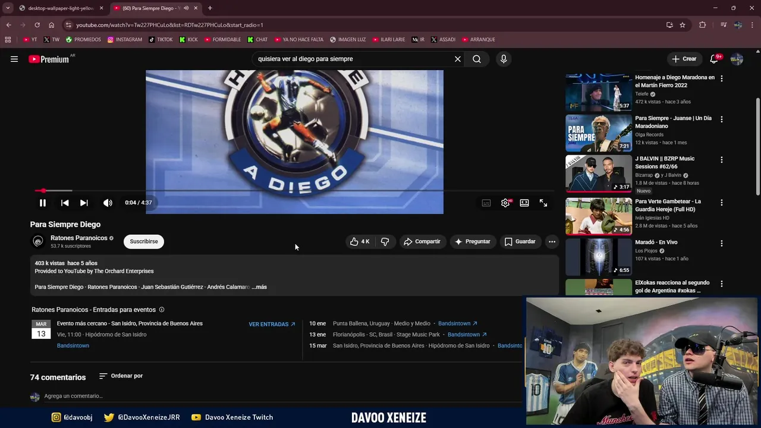Like the video with 4 K thumbs-up
This screenshot has height=428, width=761.
[x=360, y=241]
